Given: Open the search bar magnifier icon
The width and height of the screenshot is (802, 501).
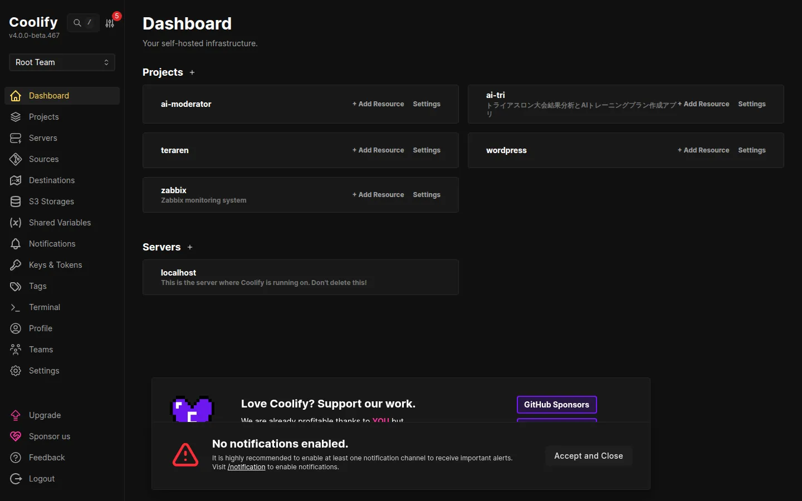Looking at the screenshot, I should 77,23.
